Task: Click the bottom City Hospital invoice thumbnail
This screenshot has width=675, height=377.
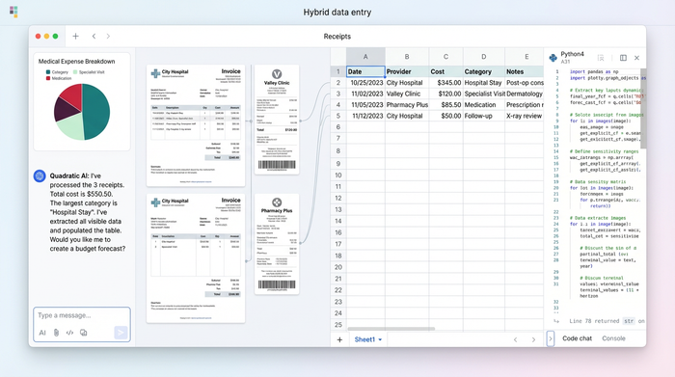Action: [x=196, y=258]
